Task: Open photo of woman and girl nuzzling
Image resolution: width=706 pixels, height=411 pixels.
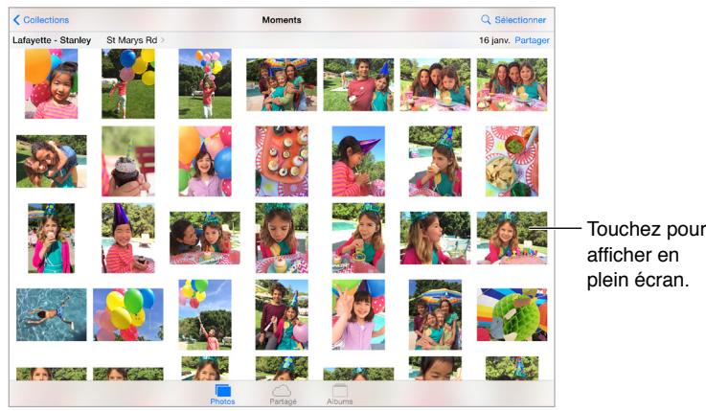Action: point(205,239)
